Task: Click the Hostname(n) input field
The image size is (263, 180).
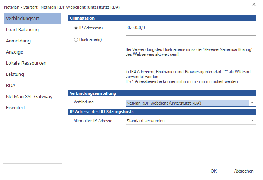Action: pyautogui.click(x=191, y=39)
